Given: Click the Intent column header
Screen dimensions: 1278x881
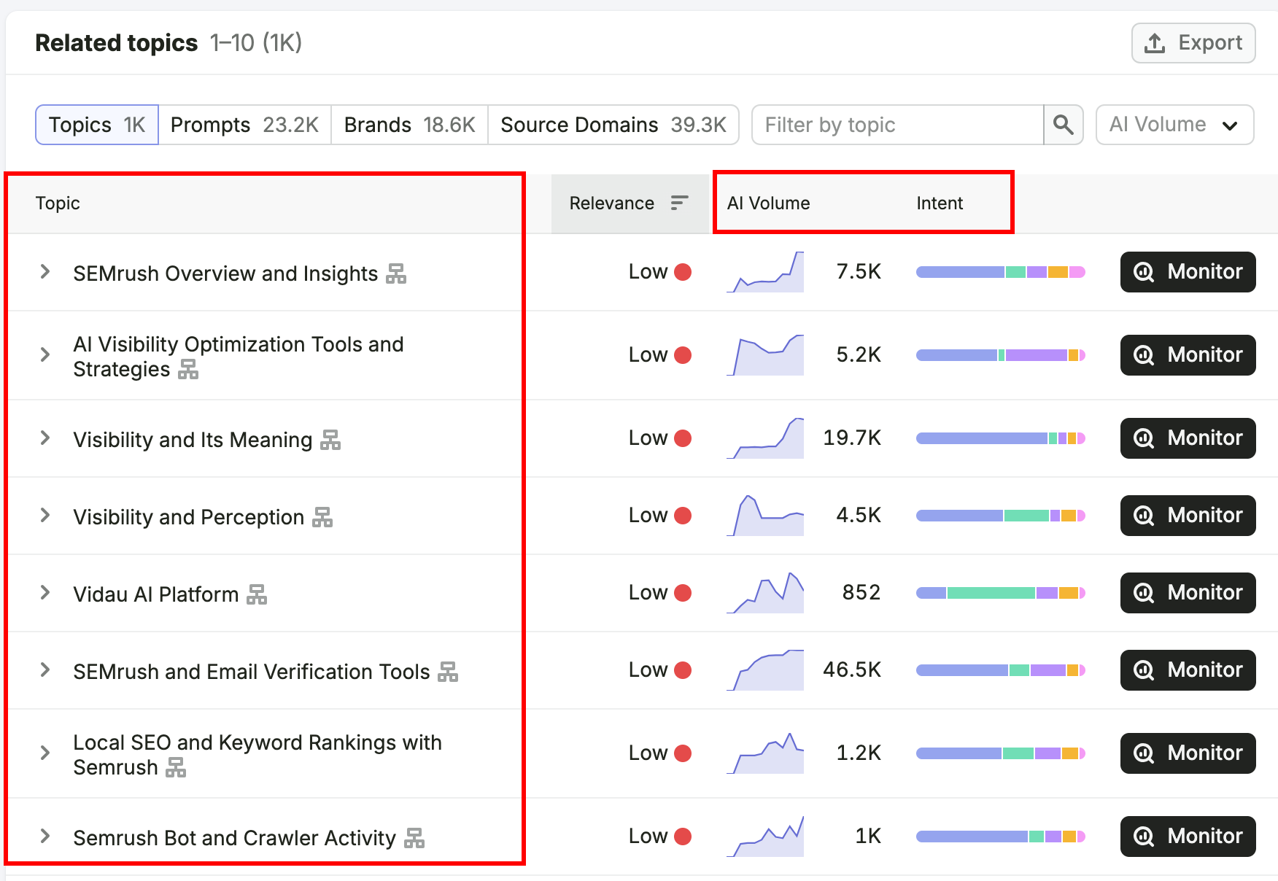Looking at the screenshot, I should pos(940,203).
